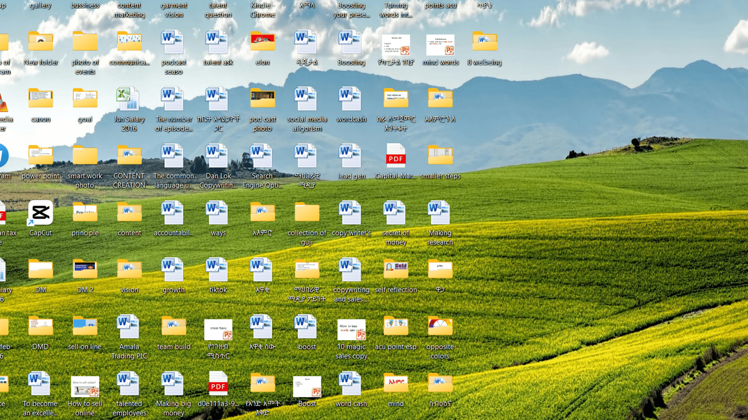Select the Amala Trading PLC document icon

click(129, 327)
